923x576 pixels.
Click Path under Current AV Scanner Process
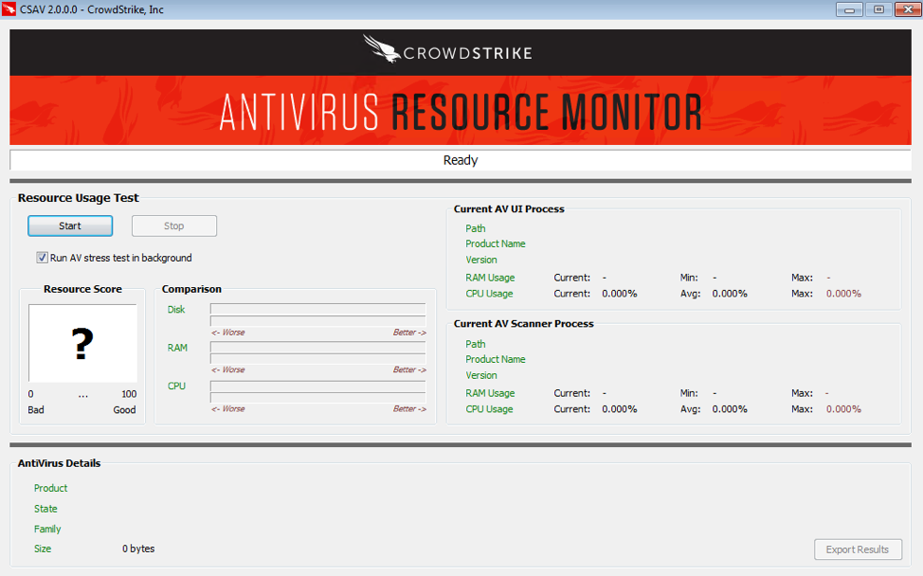point(476,344)
